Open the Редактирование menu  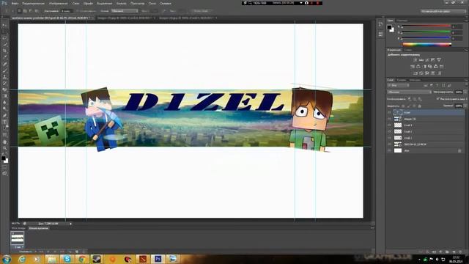click(33, 3)
